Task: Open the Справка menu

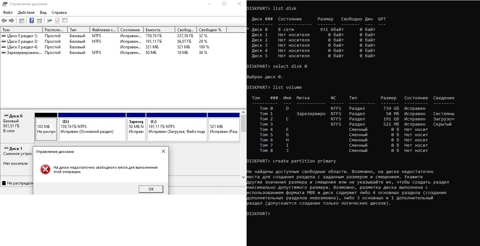Action: [x=59, y=12]
